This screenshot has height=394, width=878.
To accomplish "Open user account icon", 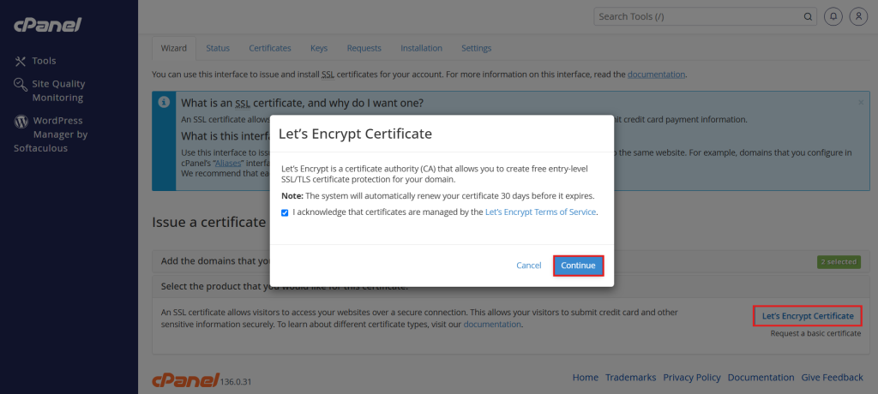I will 858,17.
